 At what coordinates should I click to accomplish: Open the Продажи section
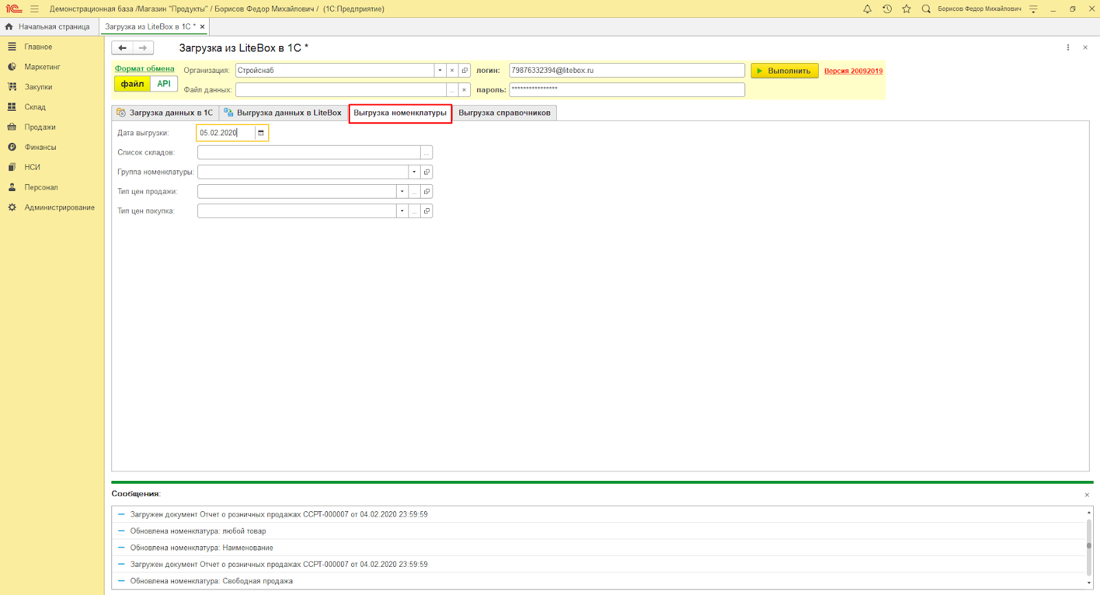(40, 127)
